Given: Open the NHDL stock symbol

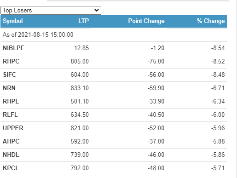Looking at the screenshot, I should coord(11,155).
